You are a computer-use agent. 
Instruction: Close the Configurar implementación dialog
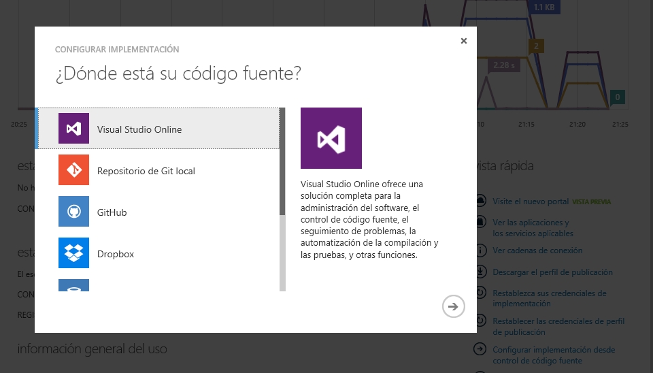click(x=463, y=41)
